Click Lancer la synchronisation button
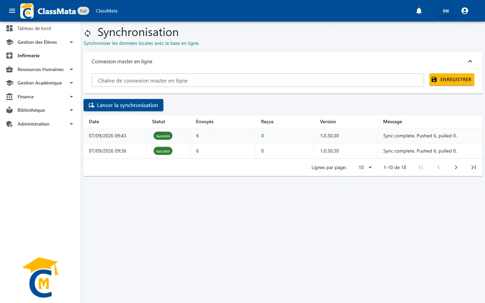 click(x=123, y=105)
